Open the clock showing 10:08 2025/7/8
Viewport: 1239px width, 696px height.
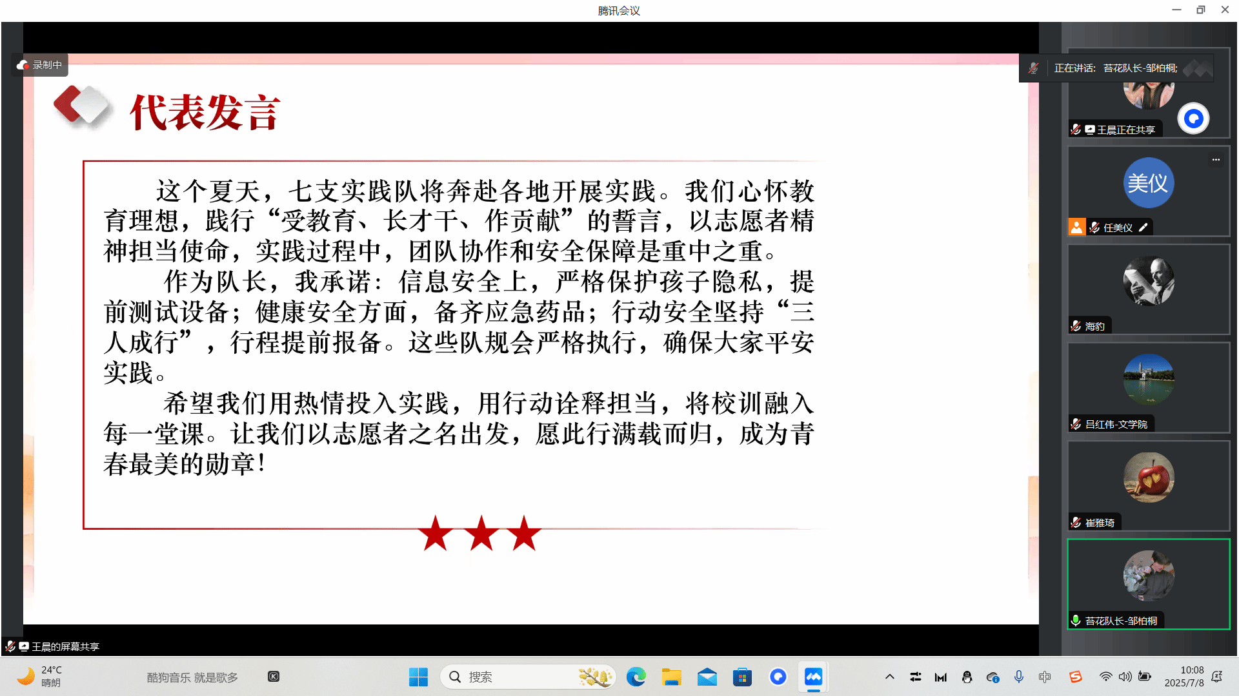pyautogui.click(x=1184, y=677)
